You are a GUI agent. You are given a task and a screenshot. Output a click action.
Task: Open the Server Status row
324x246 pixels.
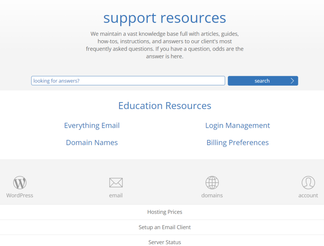[165, 241]
